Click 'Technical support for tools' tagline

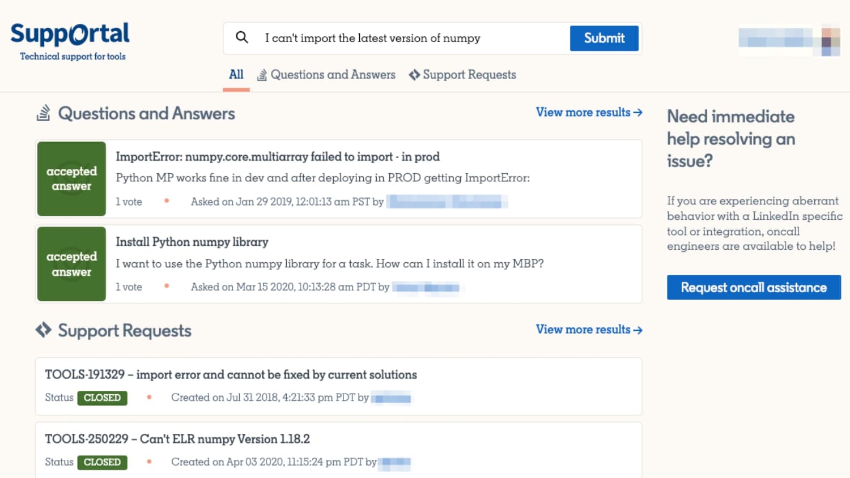(x=73, y=56)
